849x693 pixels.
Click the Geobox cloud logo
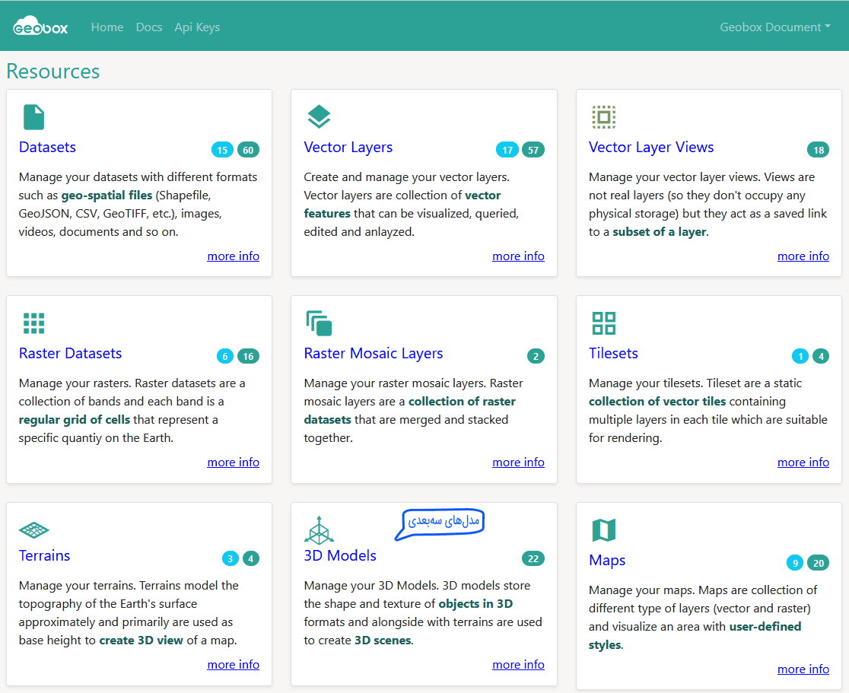40,27
